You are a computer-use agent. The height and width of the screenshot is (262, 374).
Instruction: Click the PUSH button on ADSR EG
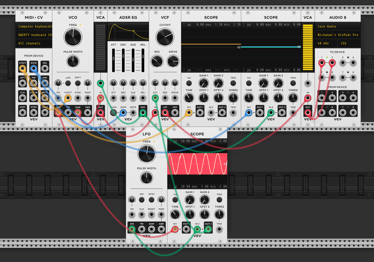click(x=113, y=113)
